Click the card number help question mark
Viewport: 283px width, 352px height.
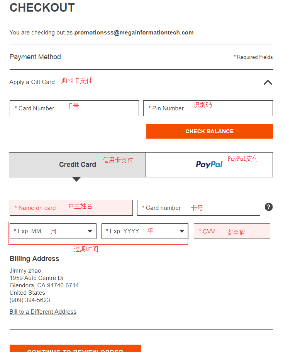pos(269,207)
